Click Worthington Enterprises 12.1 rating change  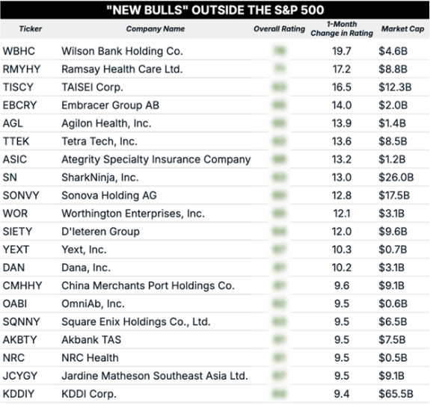pos(342,214)
